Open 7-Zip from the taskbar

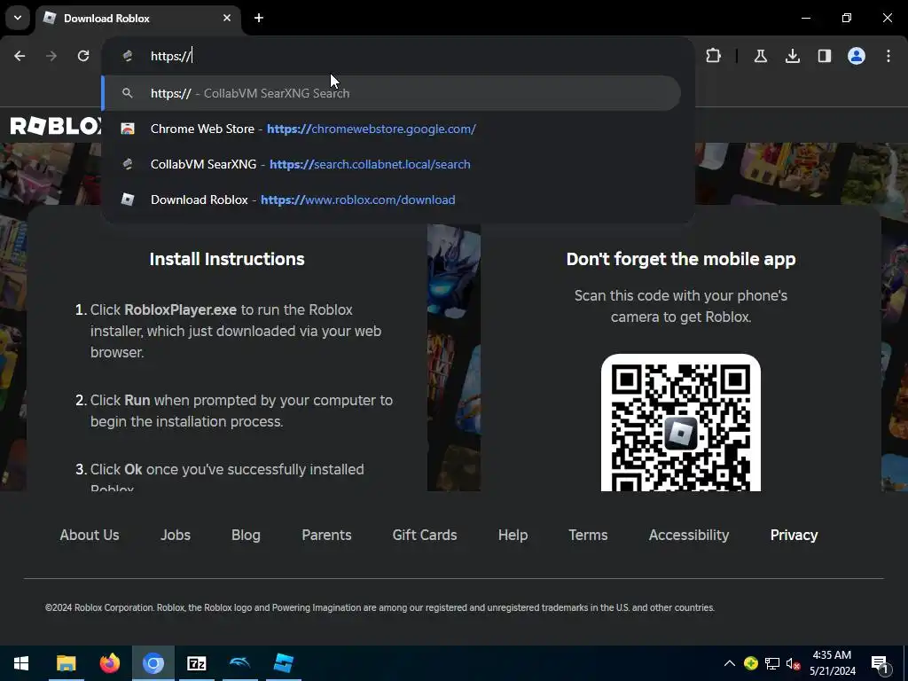pos(196,663)
